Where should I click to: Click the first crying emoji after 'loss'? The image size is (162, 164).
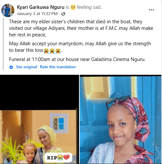(x=46, y=51)
